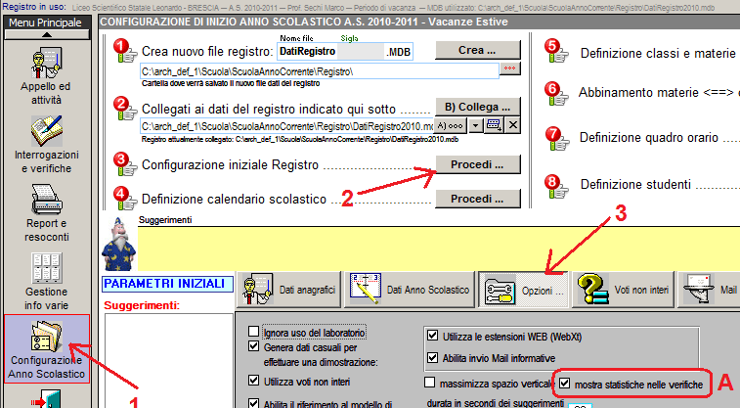Image resolution: width=740 pixels, height=408 pixels.
Task: Click the Report e resoconti printer icon
Action: 47,214
